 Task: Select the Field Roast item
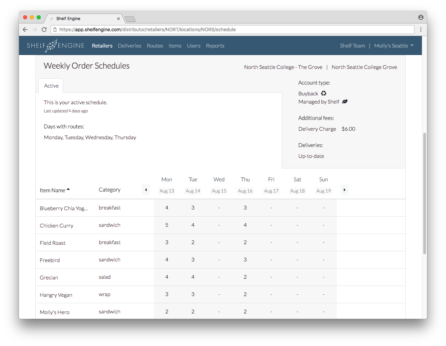[53, 243]
